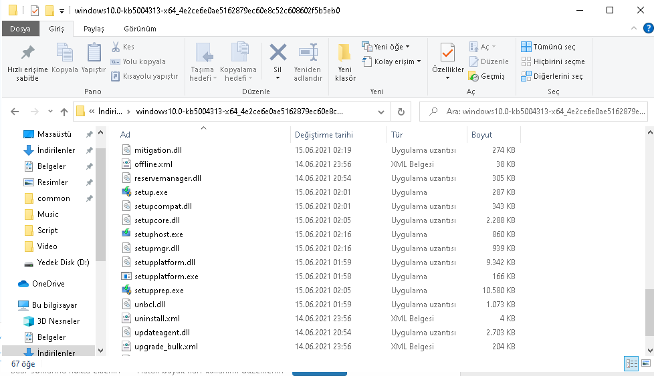Open the Dosya menu

coord(21,29)
